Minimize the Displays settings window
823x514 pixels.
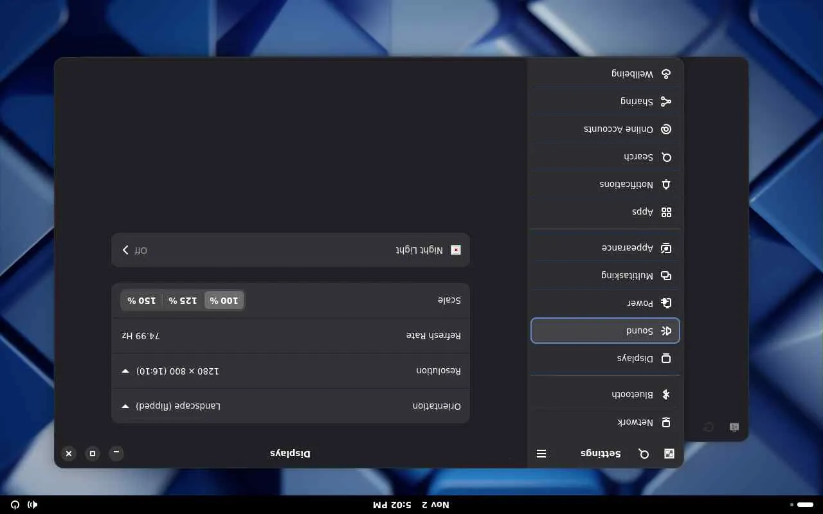tap(116, 453)
